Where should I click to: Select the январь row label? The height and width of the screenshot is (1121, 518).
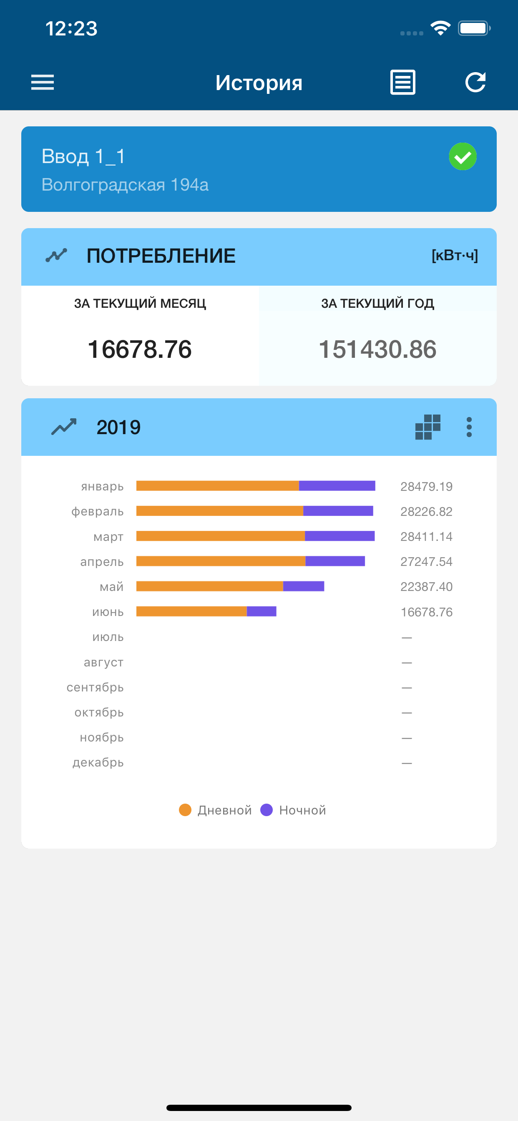(102, 487)
